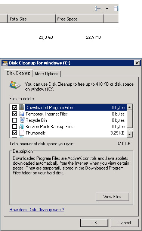This screenshot has width=142, height=231.
Task: Click the file list scroll down arrow
Action: (129, 135)
